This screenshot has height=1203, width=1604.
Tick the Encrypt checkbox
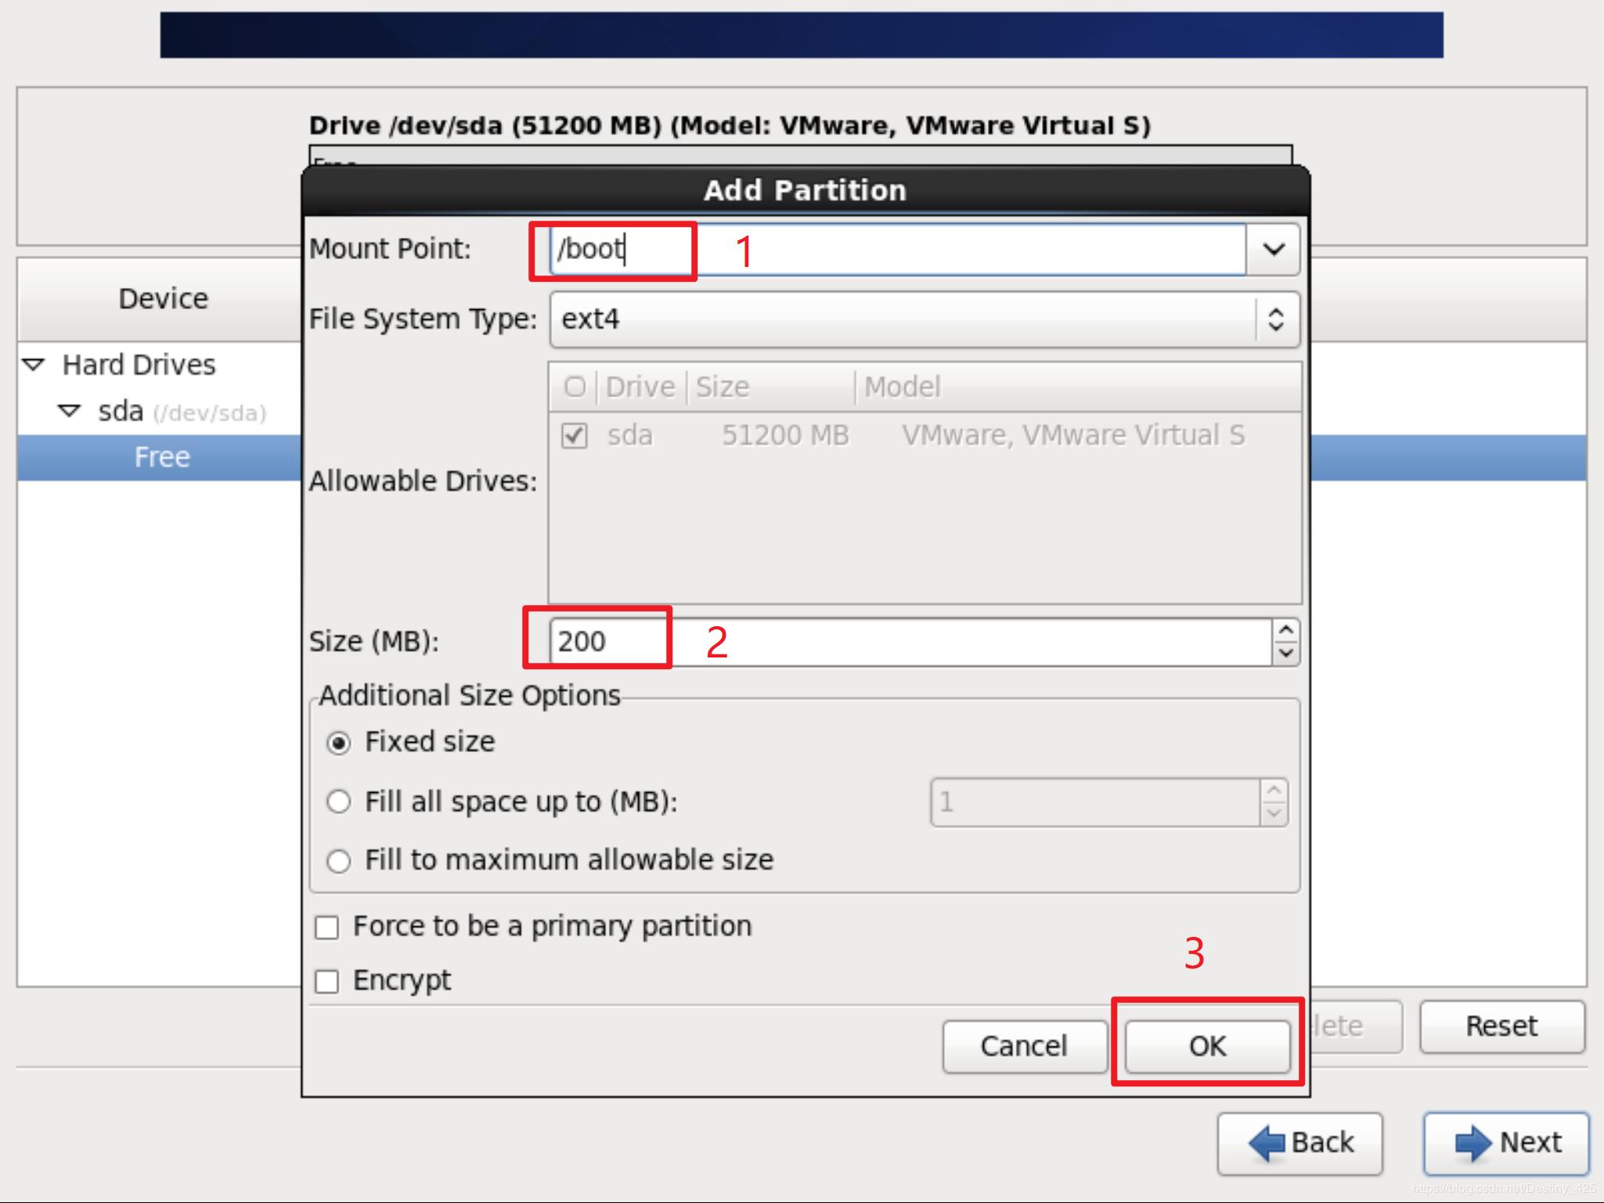point(326,981)
